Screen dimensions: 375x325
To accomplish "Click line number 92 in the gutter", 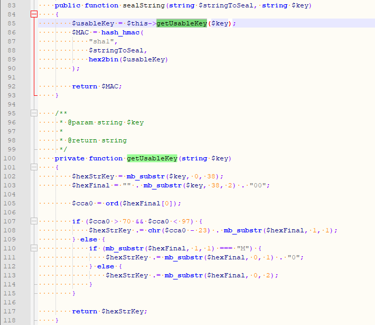I will 12,86.
